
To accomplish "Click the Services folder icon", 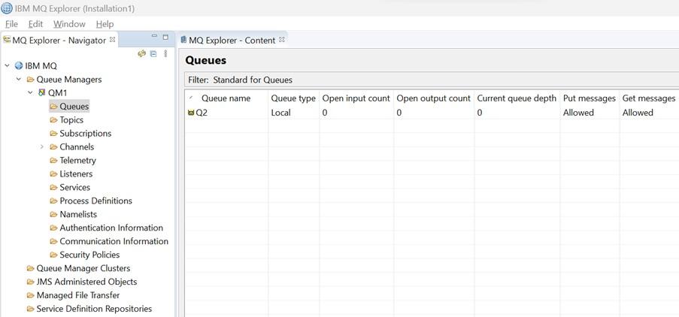I will (53, 187).
